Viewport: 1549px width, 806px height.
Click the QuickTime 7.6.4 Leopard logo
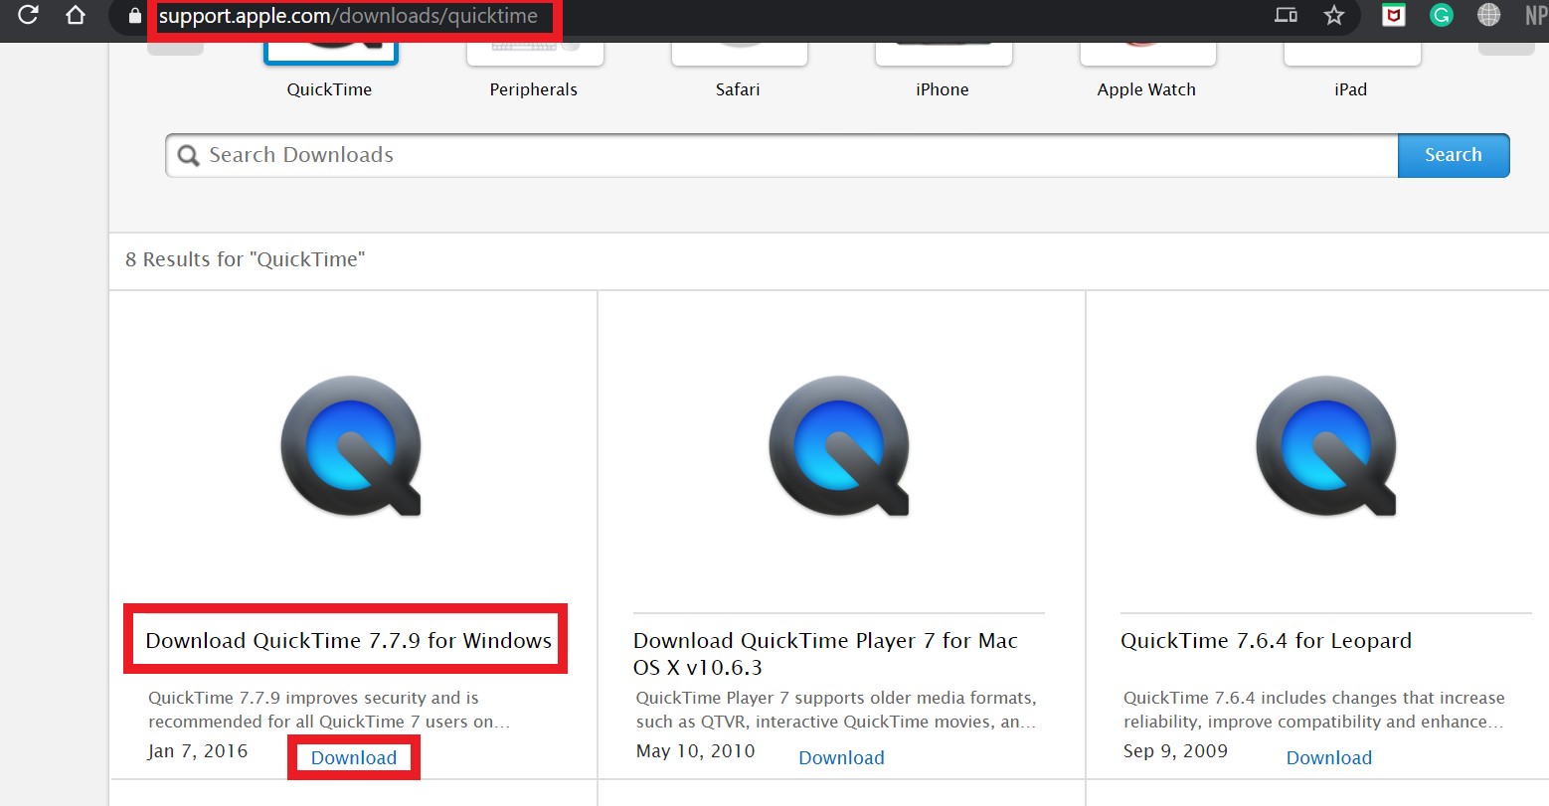click(x=1326, y=446)
